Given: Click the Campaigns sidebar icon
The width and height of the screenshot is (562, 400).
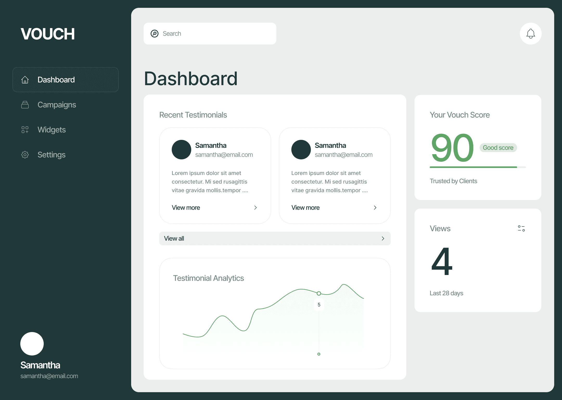Looking at the screenshot, I should tap(25, 105).
